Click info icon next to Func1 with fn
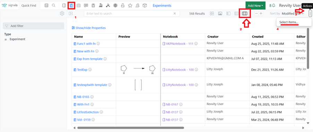Image resolution: width=313 pixels, height=132 pixels. (98, 44)
